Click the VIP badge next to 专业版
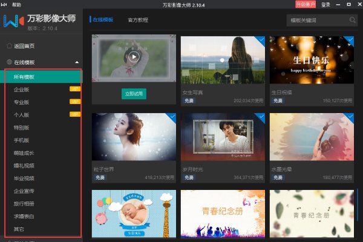Image resolution: width=363 pixels, height=242 pixels. (75, 102)
